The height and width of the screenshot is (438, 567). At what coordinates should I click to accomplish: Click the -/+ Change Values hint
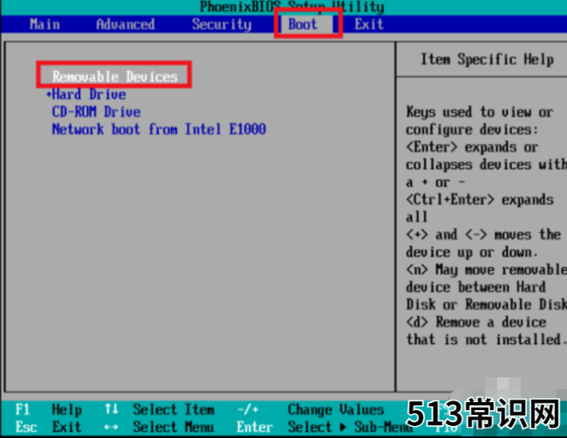coord(311,409)
